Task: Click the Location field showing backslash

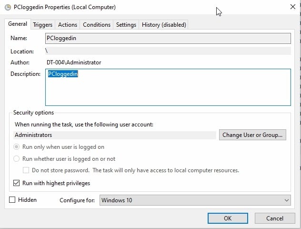Action: (168, 51)
